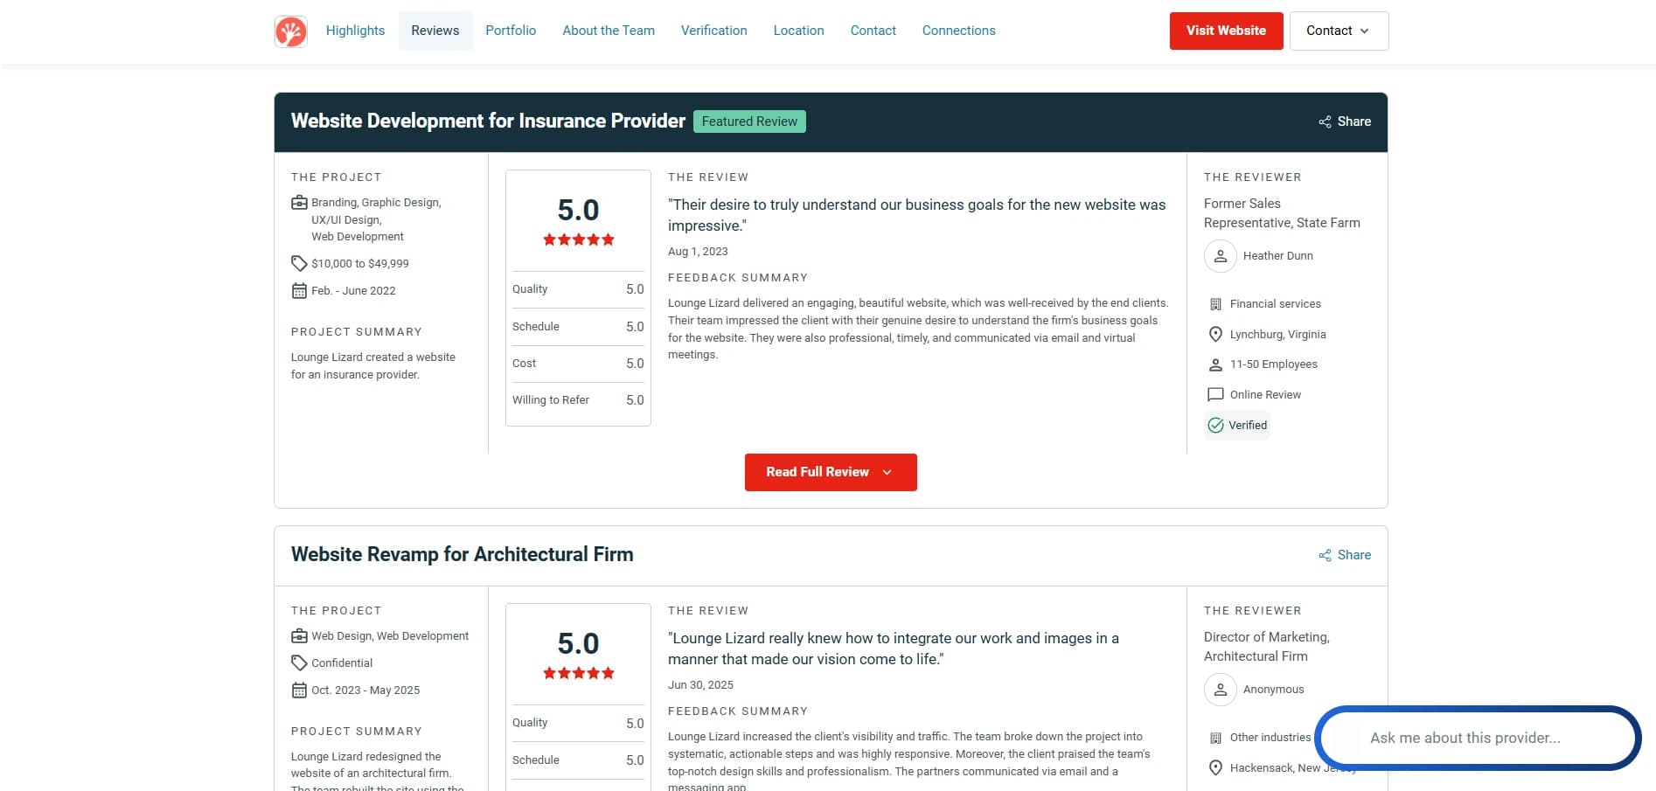1656x791 pixels.
Task: Switch to About the Team tab
Action: pyautogui.click(x=609, y=31)
